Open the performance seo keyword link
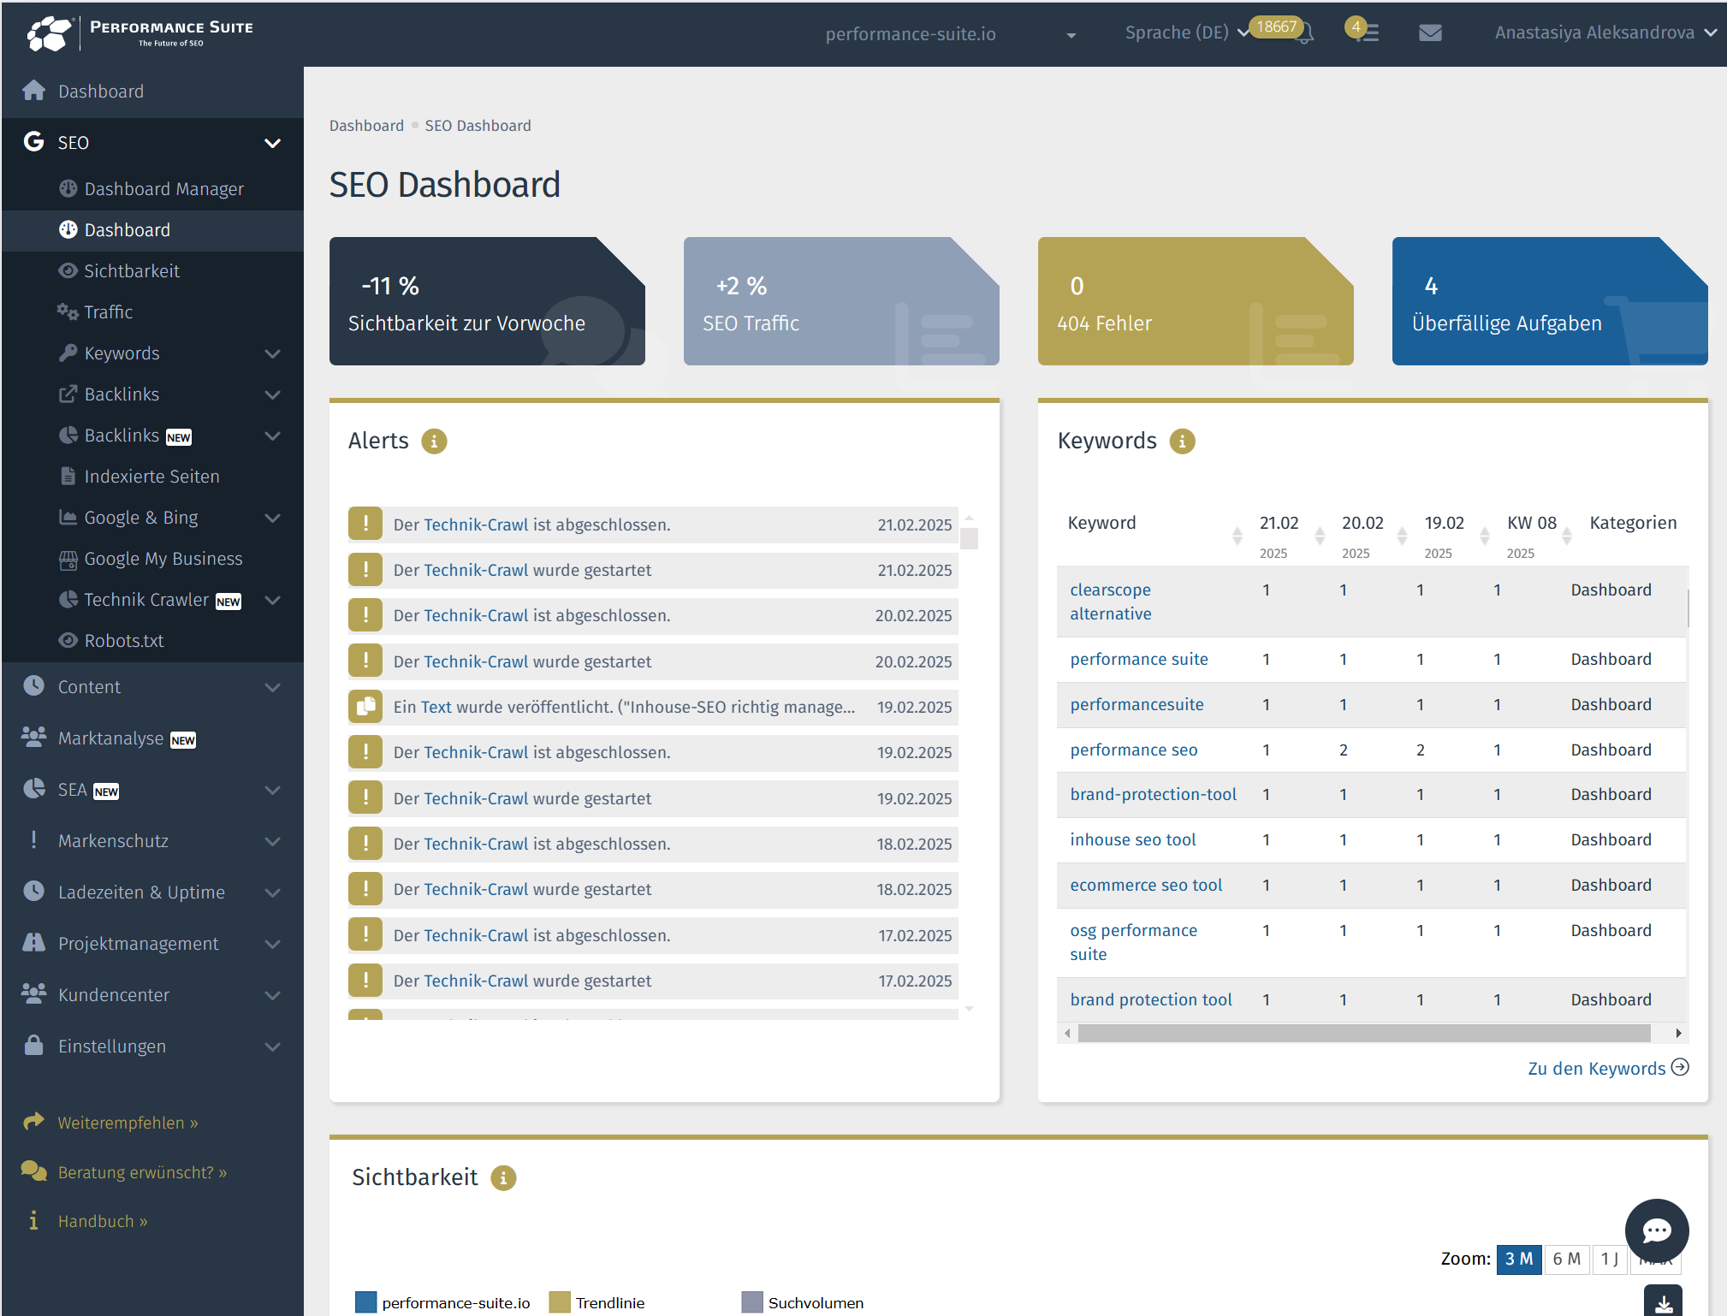The image size is (1727, 1316). (1133, 750)
